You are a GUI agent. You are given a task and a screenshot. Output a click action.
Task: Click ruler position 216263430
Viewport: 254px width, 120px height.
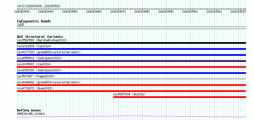22,11
